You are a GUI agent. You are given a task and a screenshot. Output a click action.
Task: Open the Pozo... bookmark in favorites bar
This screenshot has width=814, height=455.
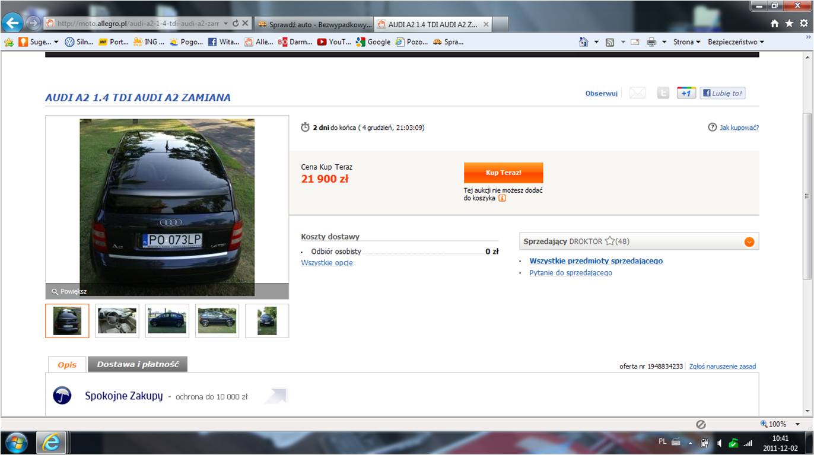pyautogui.click(x=412, y=42)
